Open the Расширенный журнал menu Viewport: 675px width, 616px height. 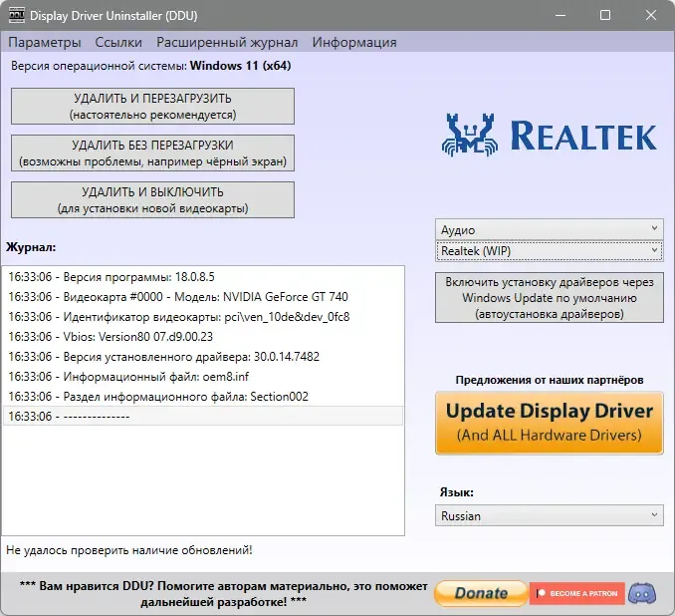pos(227,42)
